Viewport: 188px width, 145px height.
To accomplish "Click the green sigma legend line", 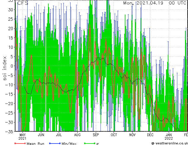I will click(90, 143).
